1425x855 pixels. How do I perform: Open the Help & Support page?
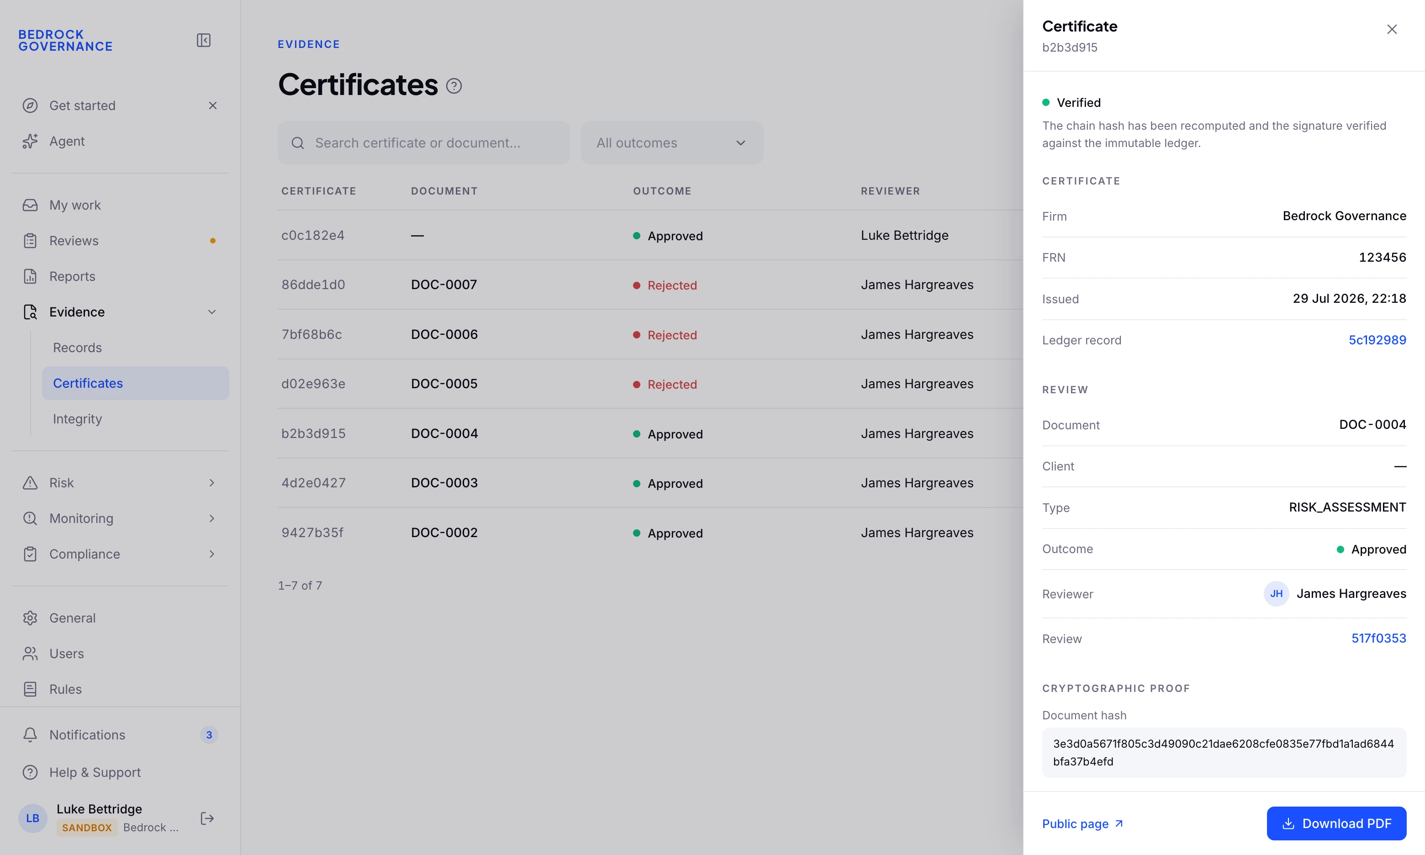[x=120, y=773]
